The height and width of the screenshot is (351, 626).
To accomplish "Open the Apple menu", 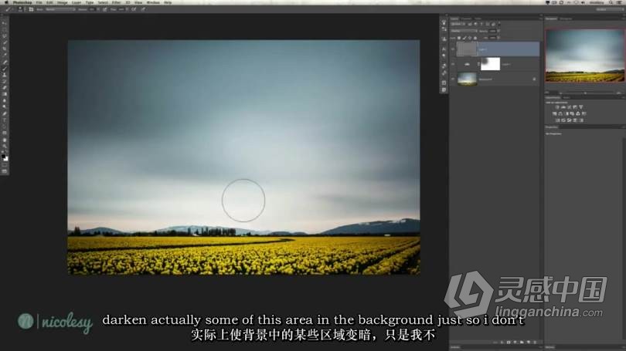I will (x=6, y=2).
